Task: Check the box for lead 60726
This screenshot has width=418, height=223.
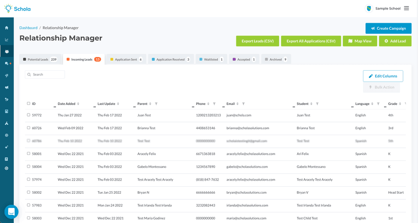Action: click(29, 128)
